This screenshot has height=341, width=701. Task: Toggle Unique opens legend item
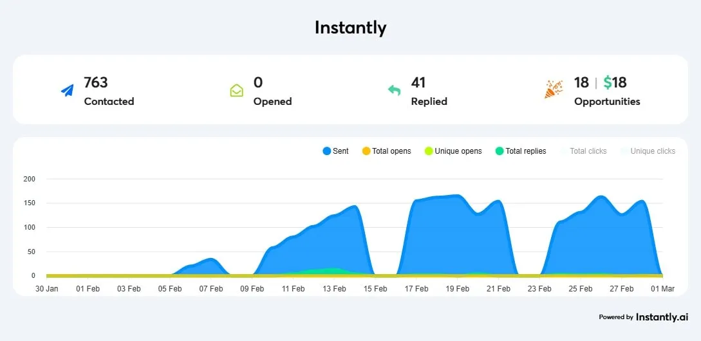click(x=453, y=151)
